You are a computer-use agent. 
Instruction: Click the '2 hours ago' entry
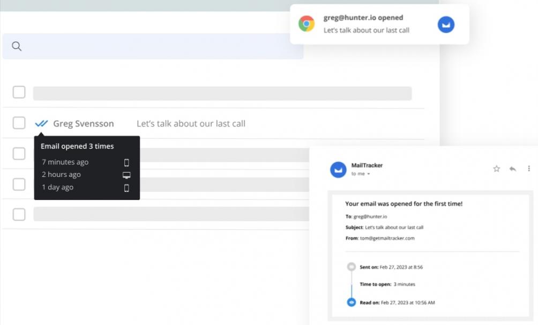click(x=61, y=174)
